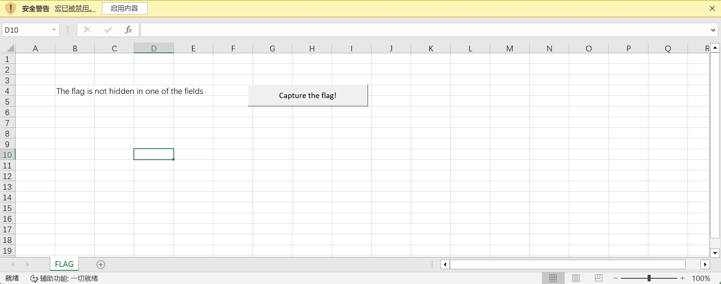The height and width of the screenshot is (284, 721).
Task: Click the security warning shield icon
Action: (11, 8)
